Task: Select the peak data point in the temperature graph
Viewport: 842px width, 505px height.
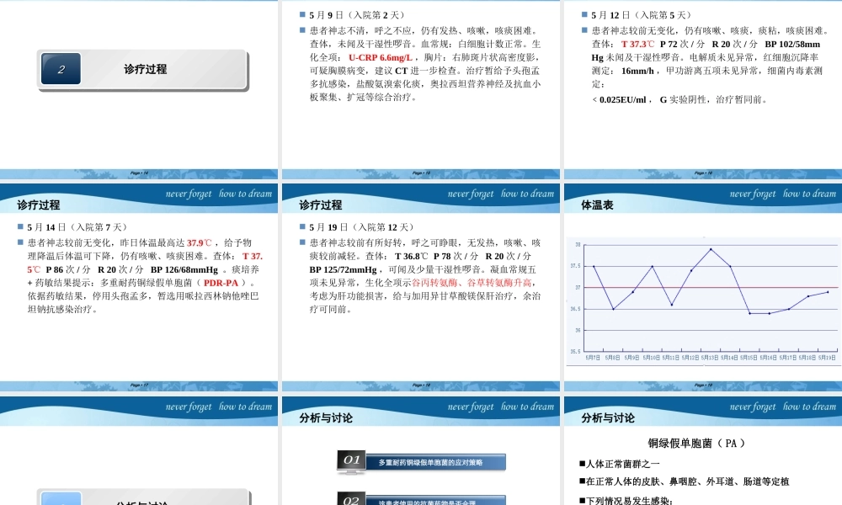Action: click(709, 249)
